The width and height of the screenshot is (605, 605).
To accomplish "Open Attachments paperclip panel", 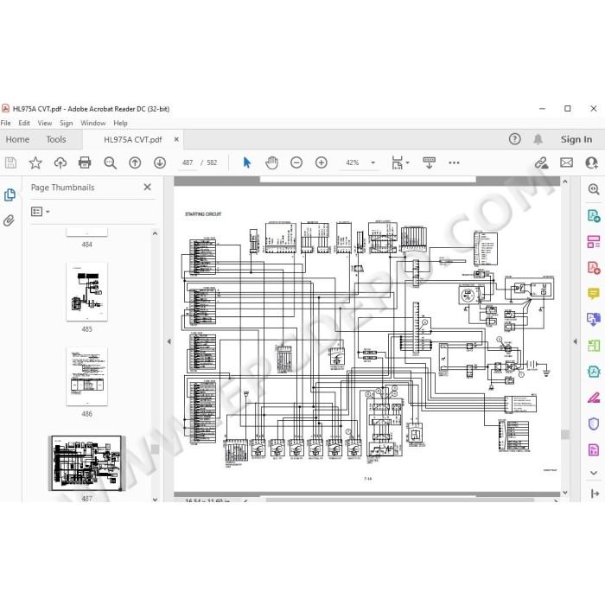I will click(9, 220).
